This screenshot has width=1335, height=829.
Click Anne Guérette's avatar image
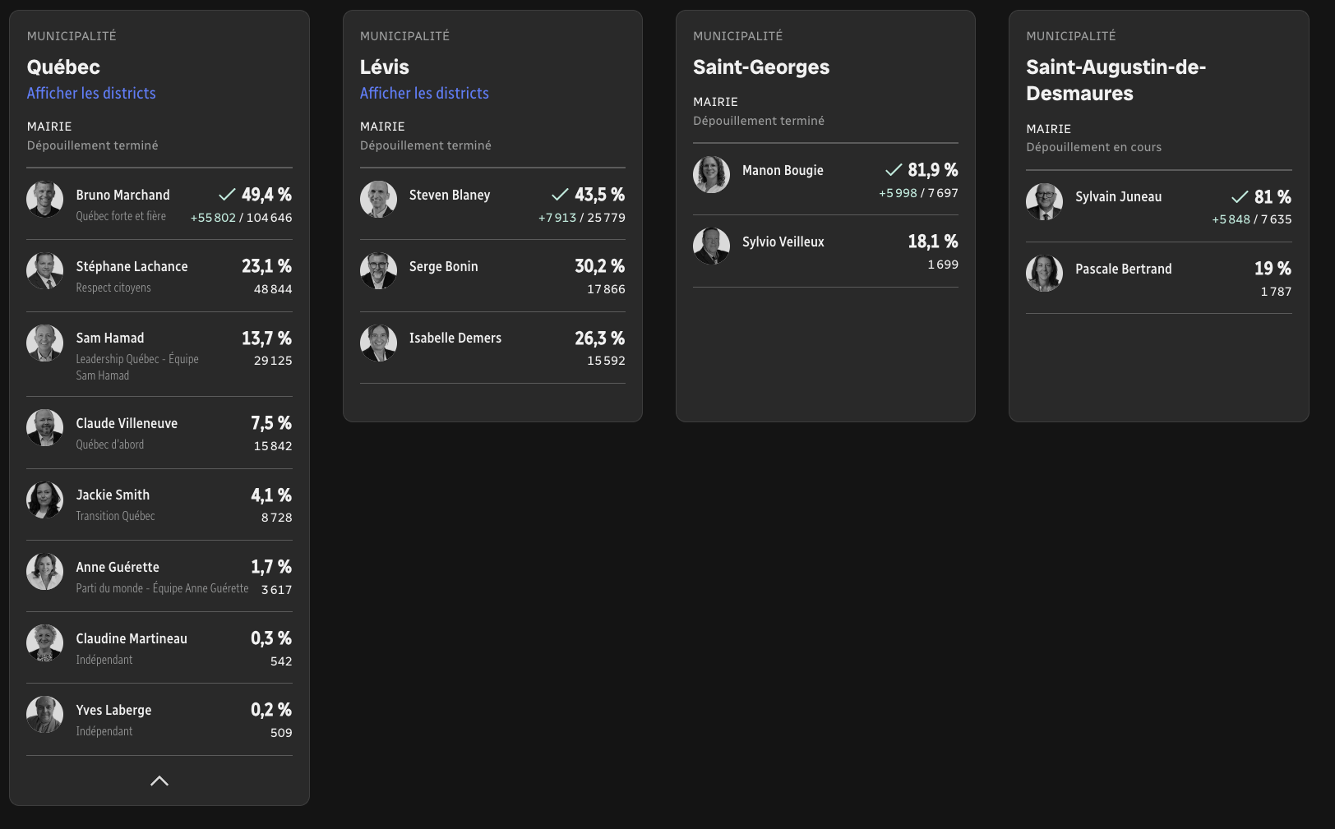coord(45,571)
